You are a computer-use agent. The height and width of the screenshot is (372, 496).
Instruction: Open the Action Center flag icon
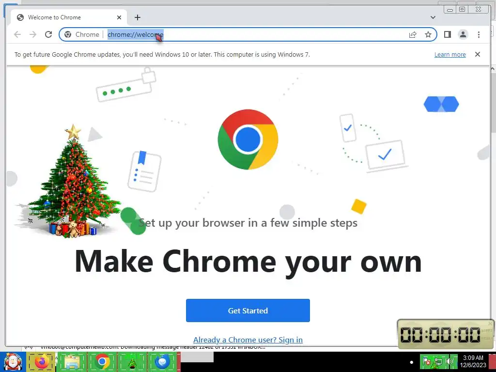pyautogui.click(x=426, y=361)
